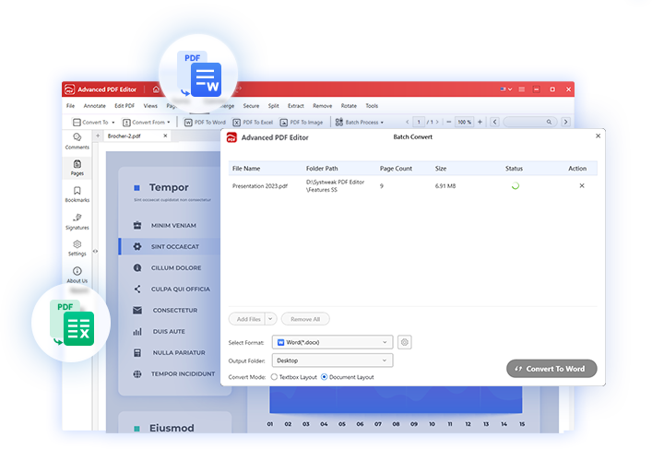Click the search magnifier icon
Viewport: 652px width, 449px height.
pos(549,122)
